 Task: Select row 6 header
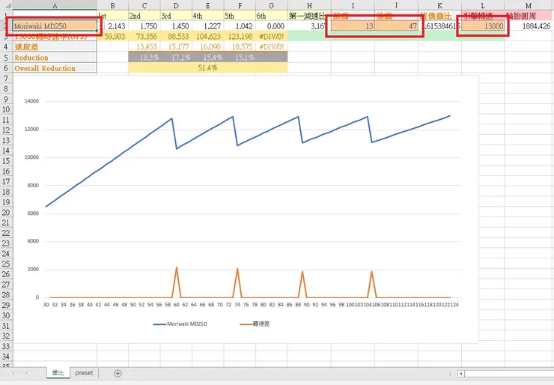point(6,68)
